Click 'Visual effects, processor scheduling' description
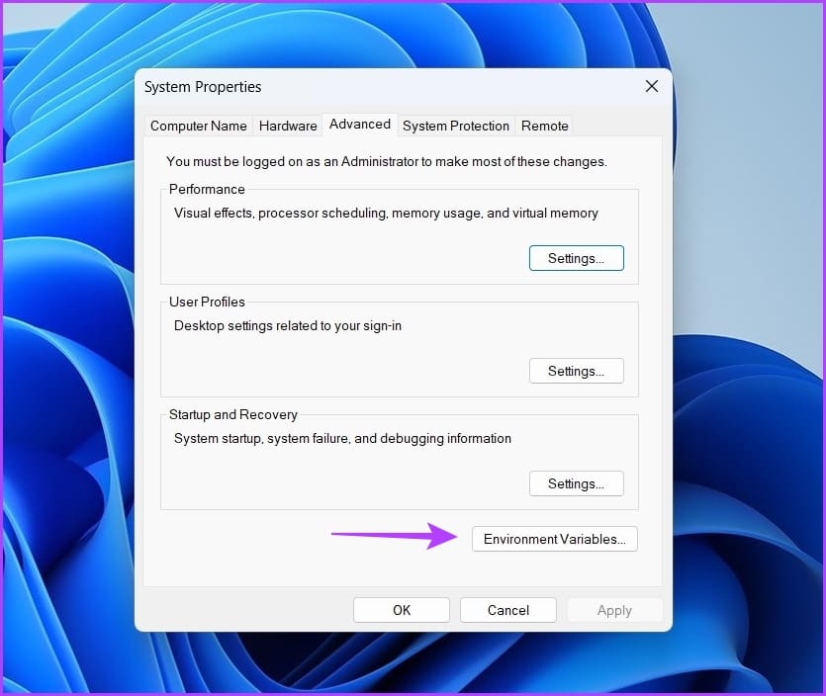The width and height of the screenshot is (826, 696). [386, 214]
